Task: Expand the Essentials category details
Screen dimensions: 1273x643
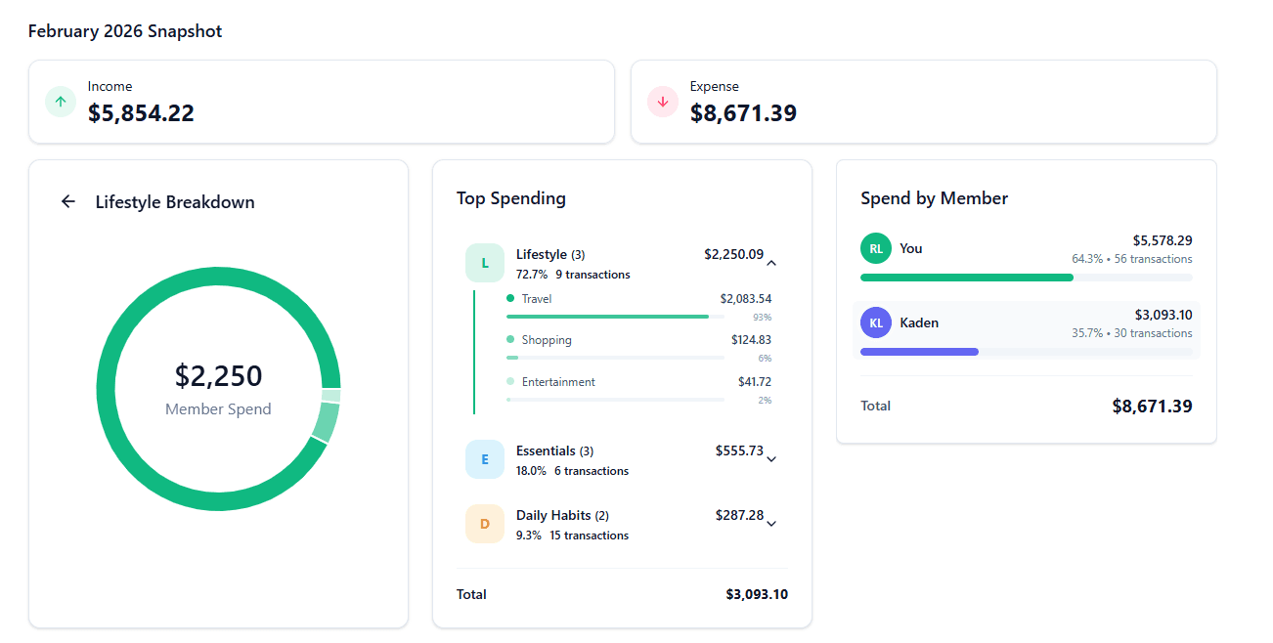Action: (x=771, y=459)
